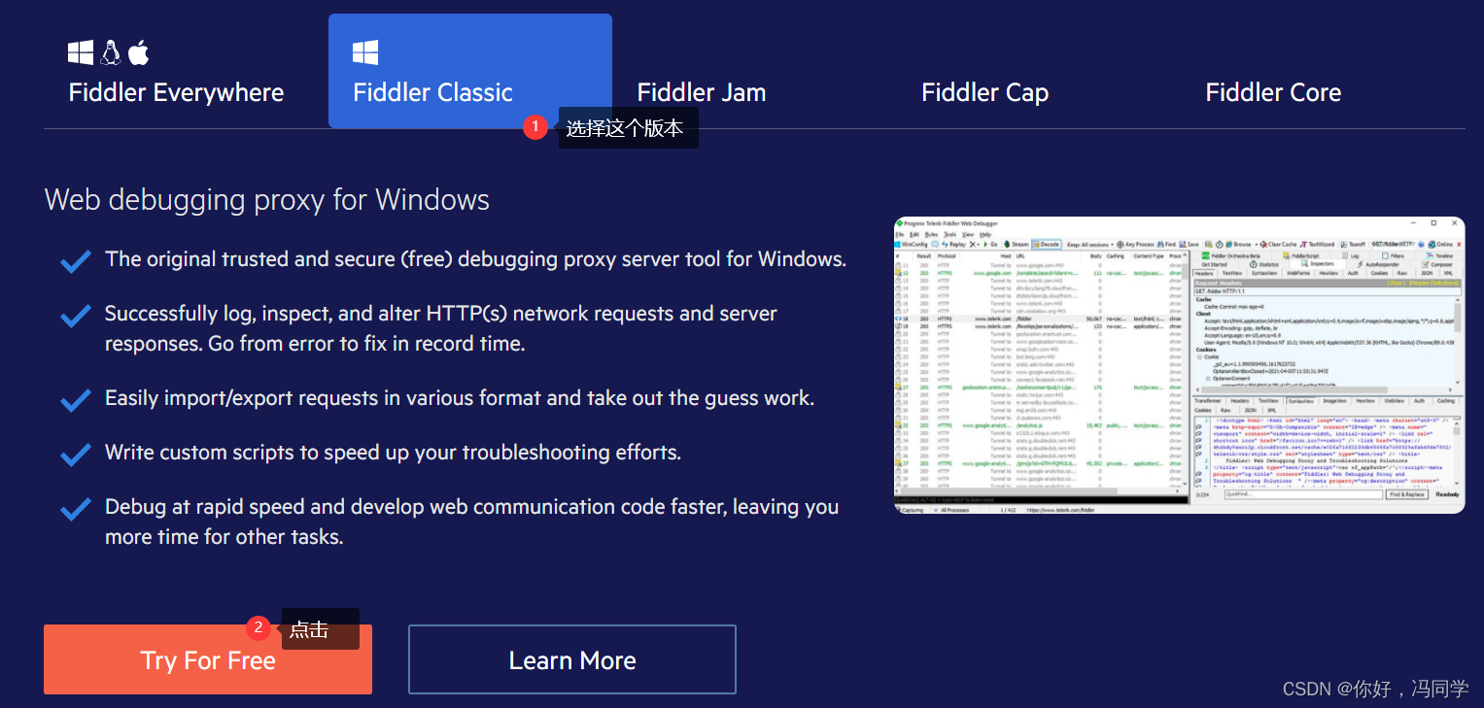Click the 'Debug at rapid speed' bullet text
1484x708 pixels.
[471, 522]
